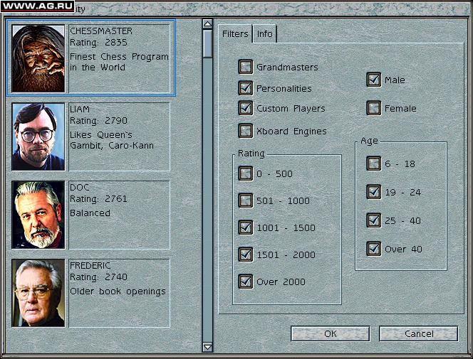
Task: Enable rating range 0 - 500
Action: (246, 173)
